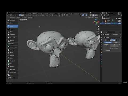Open the Render menu
The height and width of the screenshot is (96, 128).
tap(16, 13)
